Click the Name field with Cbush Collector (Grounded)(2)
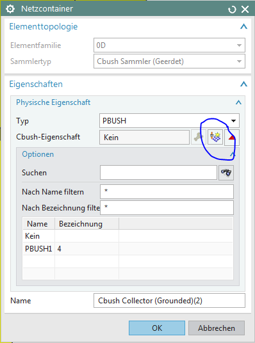Viewport: 255px width, 343px height. coord(169,301)
